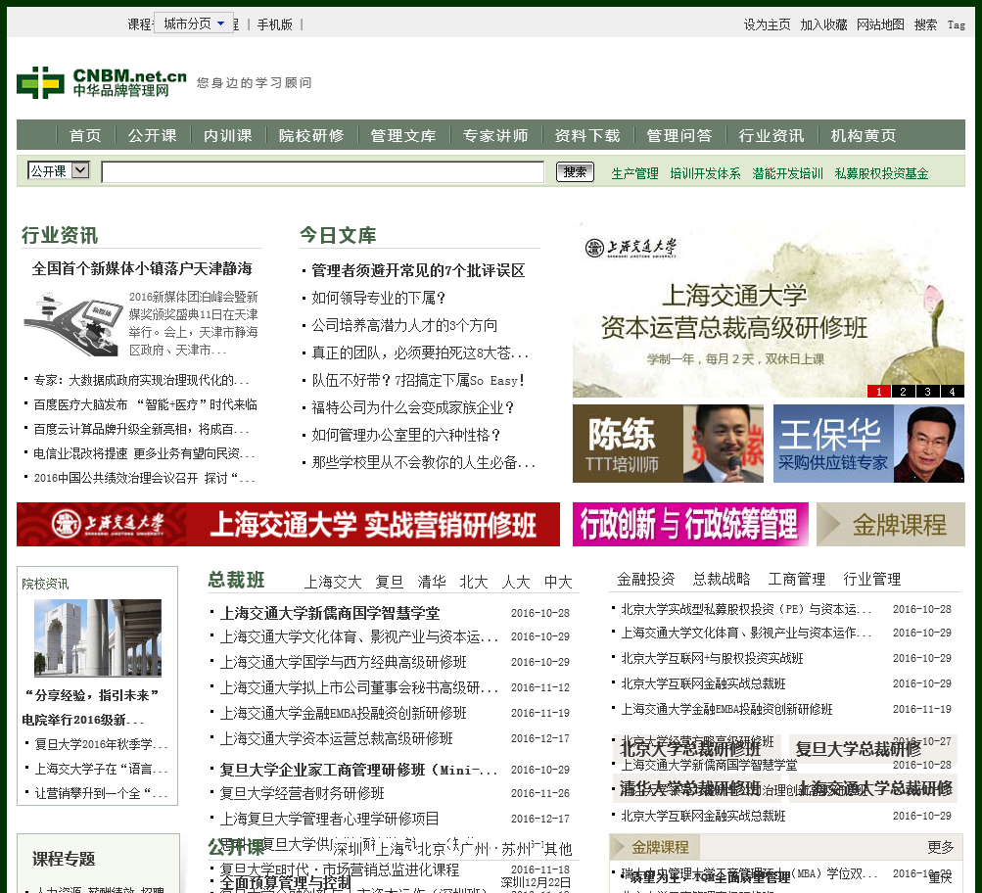Select the 清华 tab under 总裁班
This screenshot has width=982, height=893.
[432, 582]
